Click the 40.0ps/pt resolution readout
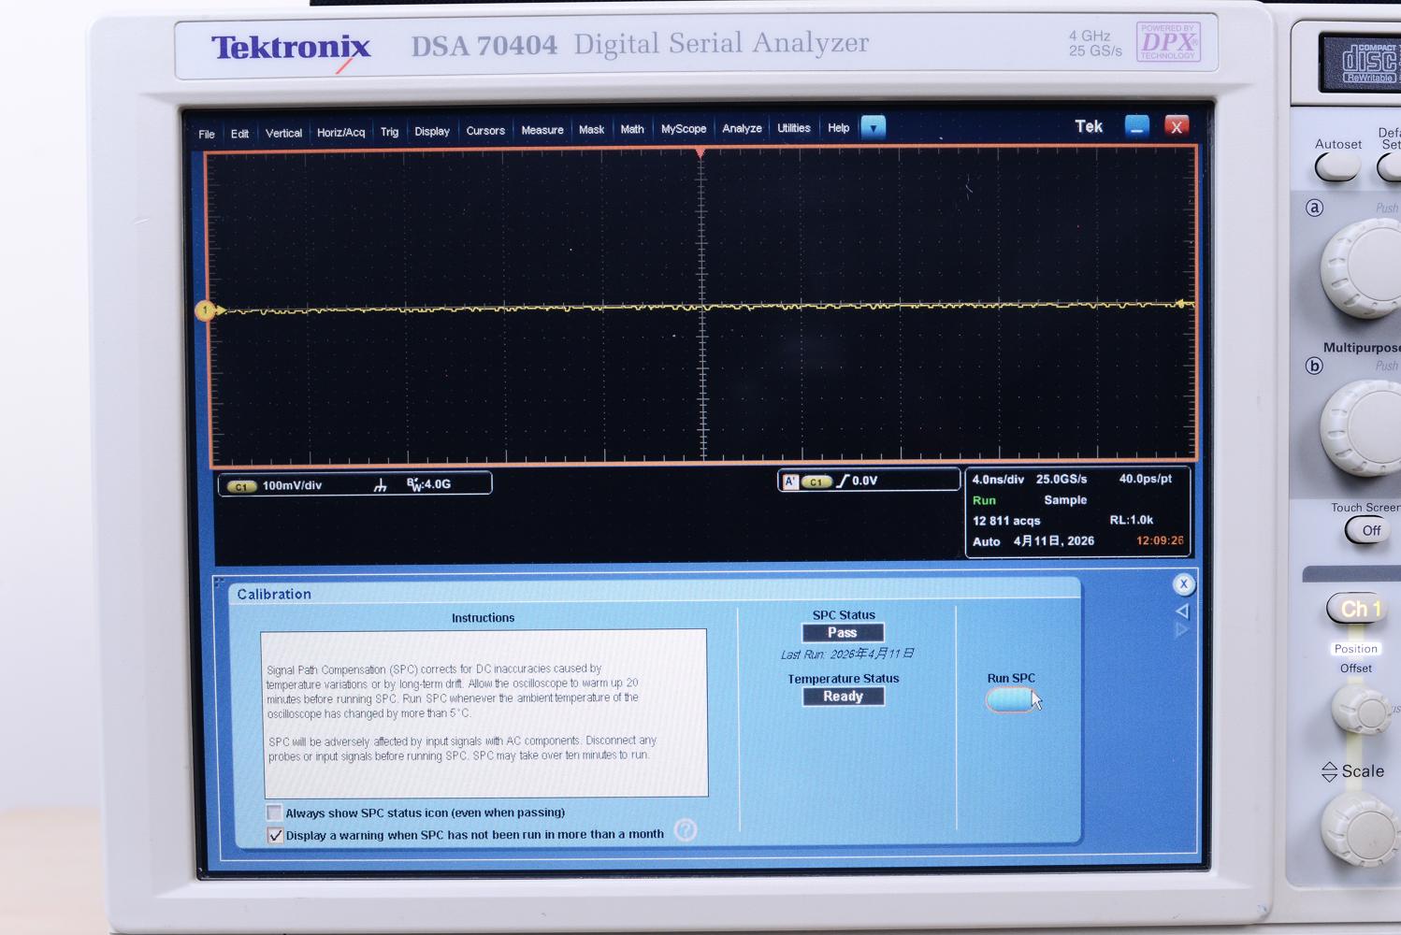The height and width of the screenshot is (935, 1401). point(1146,479)
